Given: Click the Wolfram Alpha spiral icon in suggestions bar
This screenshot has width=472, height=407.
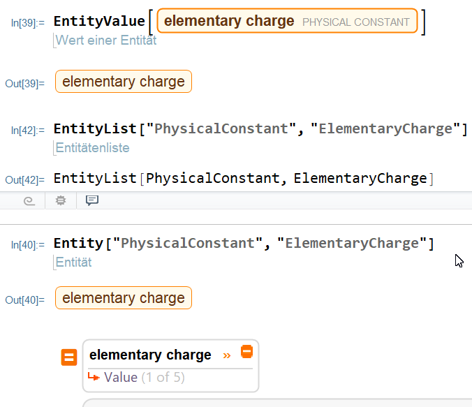Looking at the screenshot, I should pyautogui.click(x=29, y=201).
